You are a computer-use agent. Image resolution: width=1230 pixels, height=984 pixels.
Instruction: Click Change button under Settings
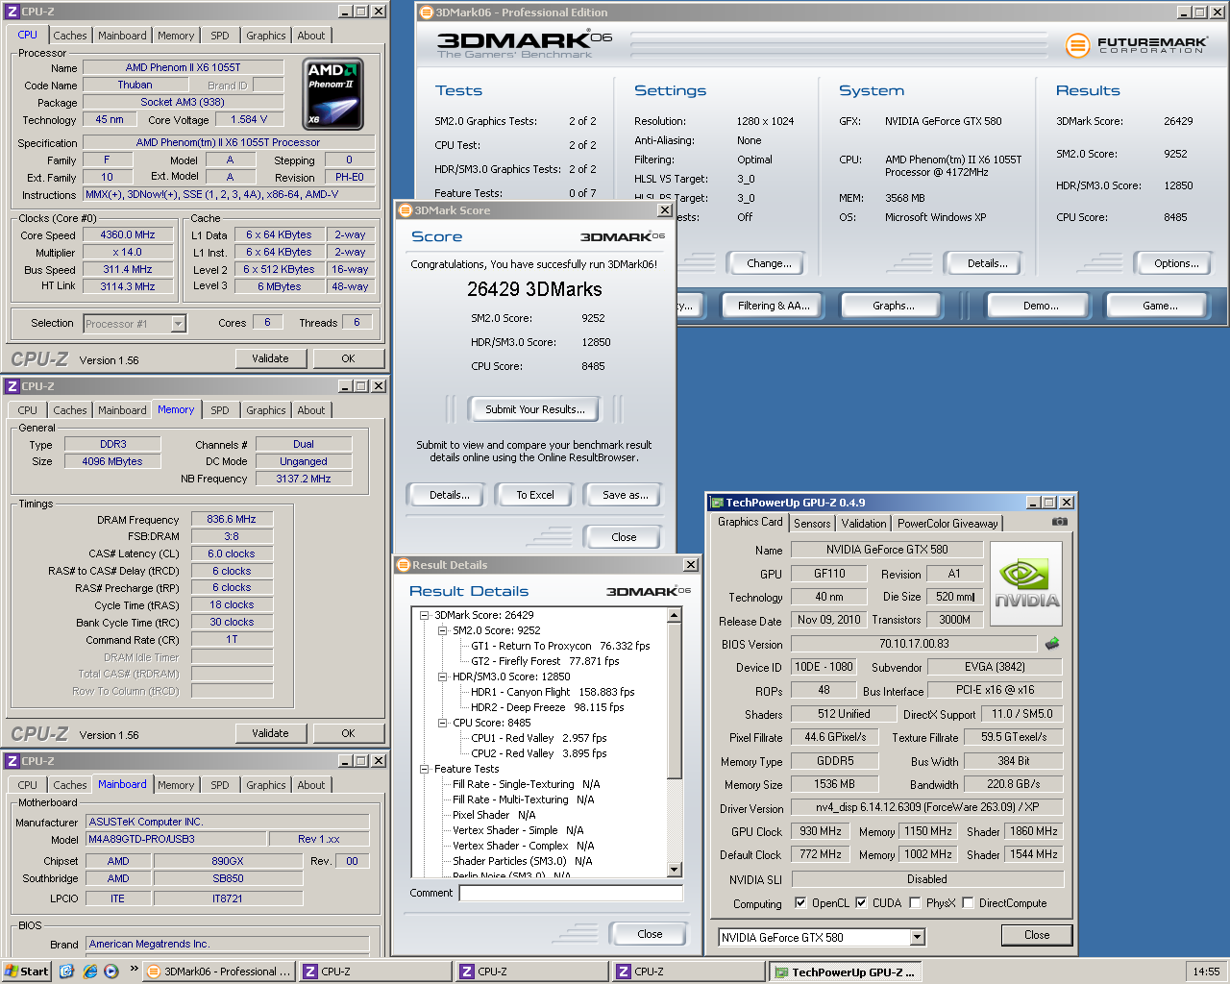[769, 263]
